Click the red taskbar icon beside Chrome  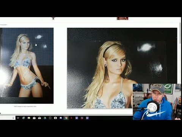coord(71,118)
